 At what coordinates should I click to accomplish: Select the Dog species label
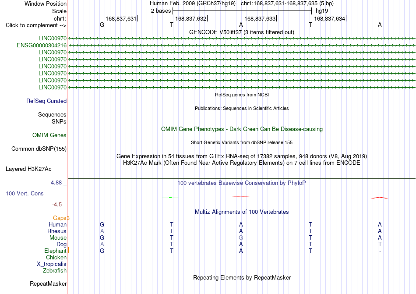pos(61,244)
